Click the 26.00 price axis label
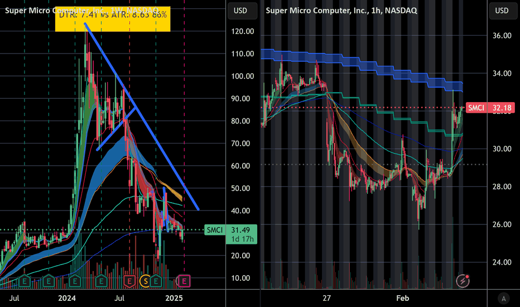Screen dimensions: 520x307 click(x=502, y=224)
